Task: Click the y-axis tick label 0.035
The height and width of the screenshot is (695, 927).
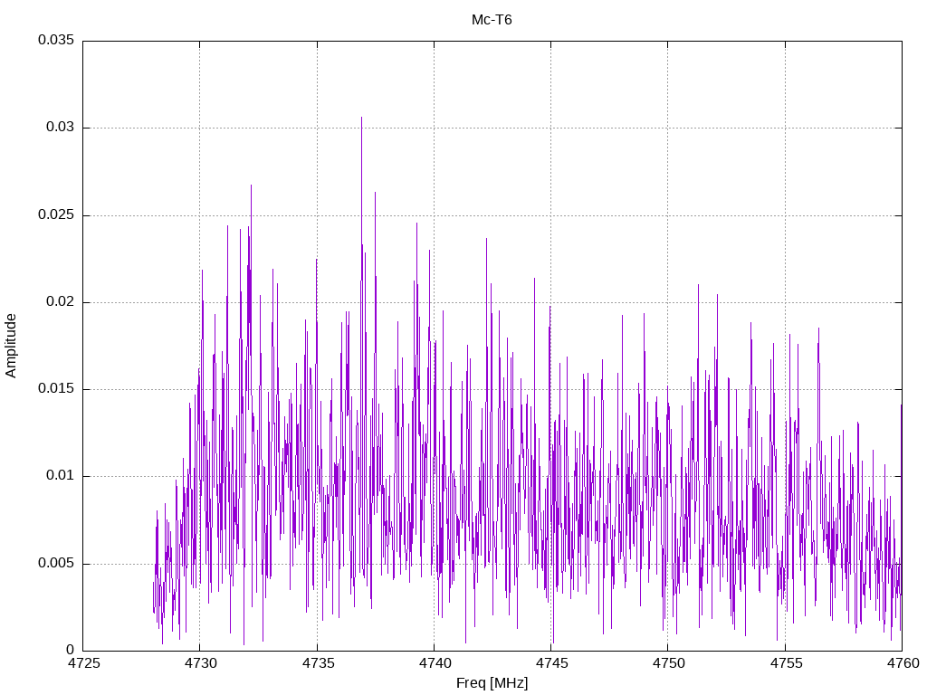Action: [56, 40]
